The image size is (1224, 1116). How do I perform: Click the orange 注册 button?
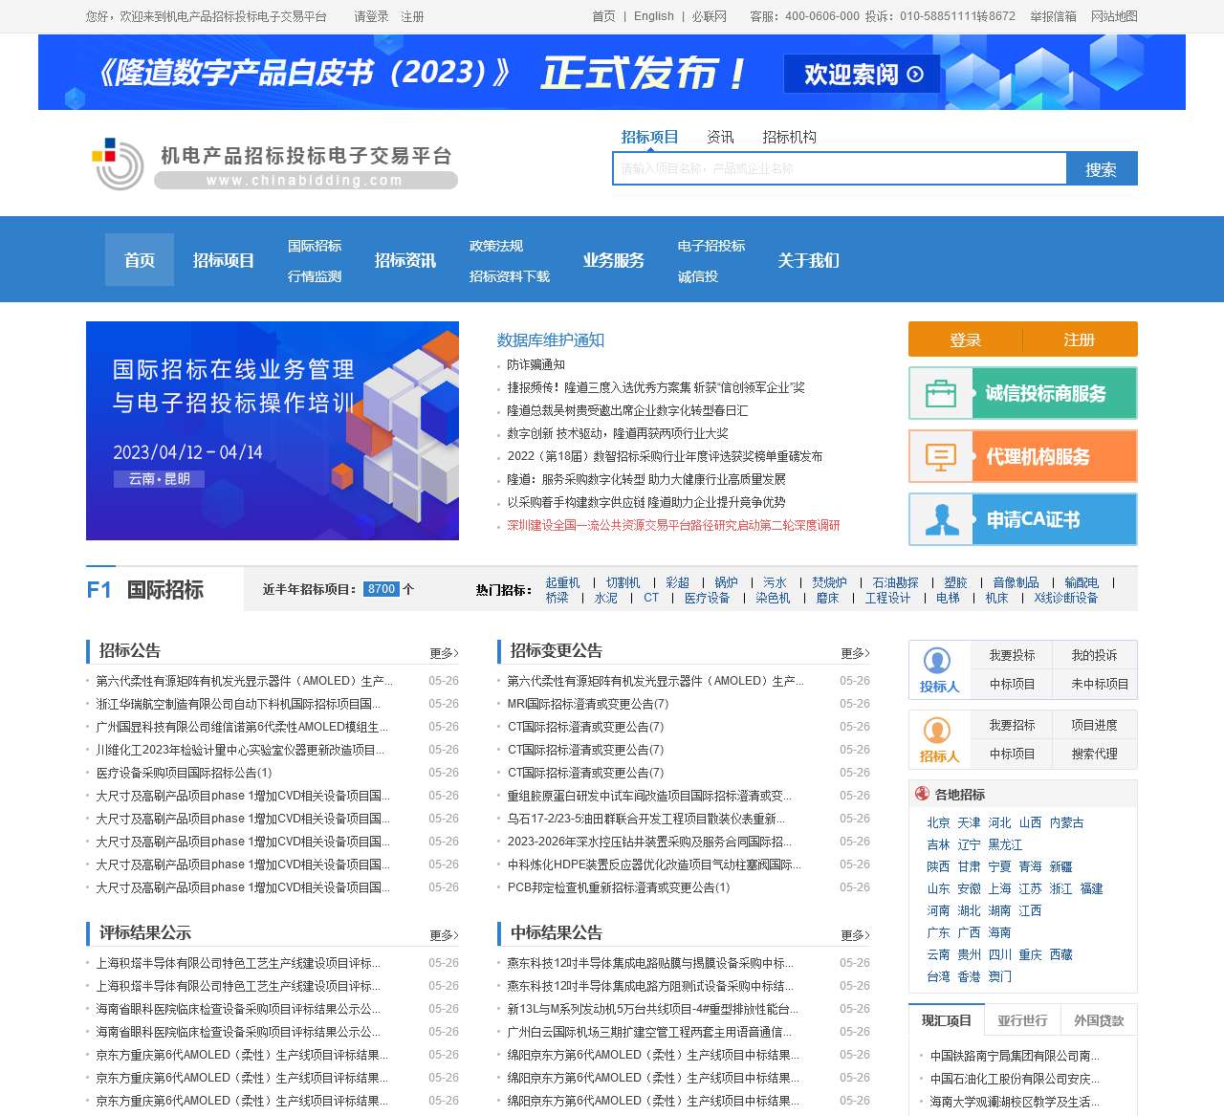tap(1080, 339)
